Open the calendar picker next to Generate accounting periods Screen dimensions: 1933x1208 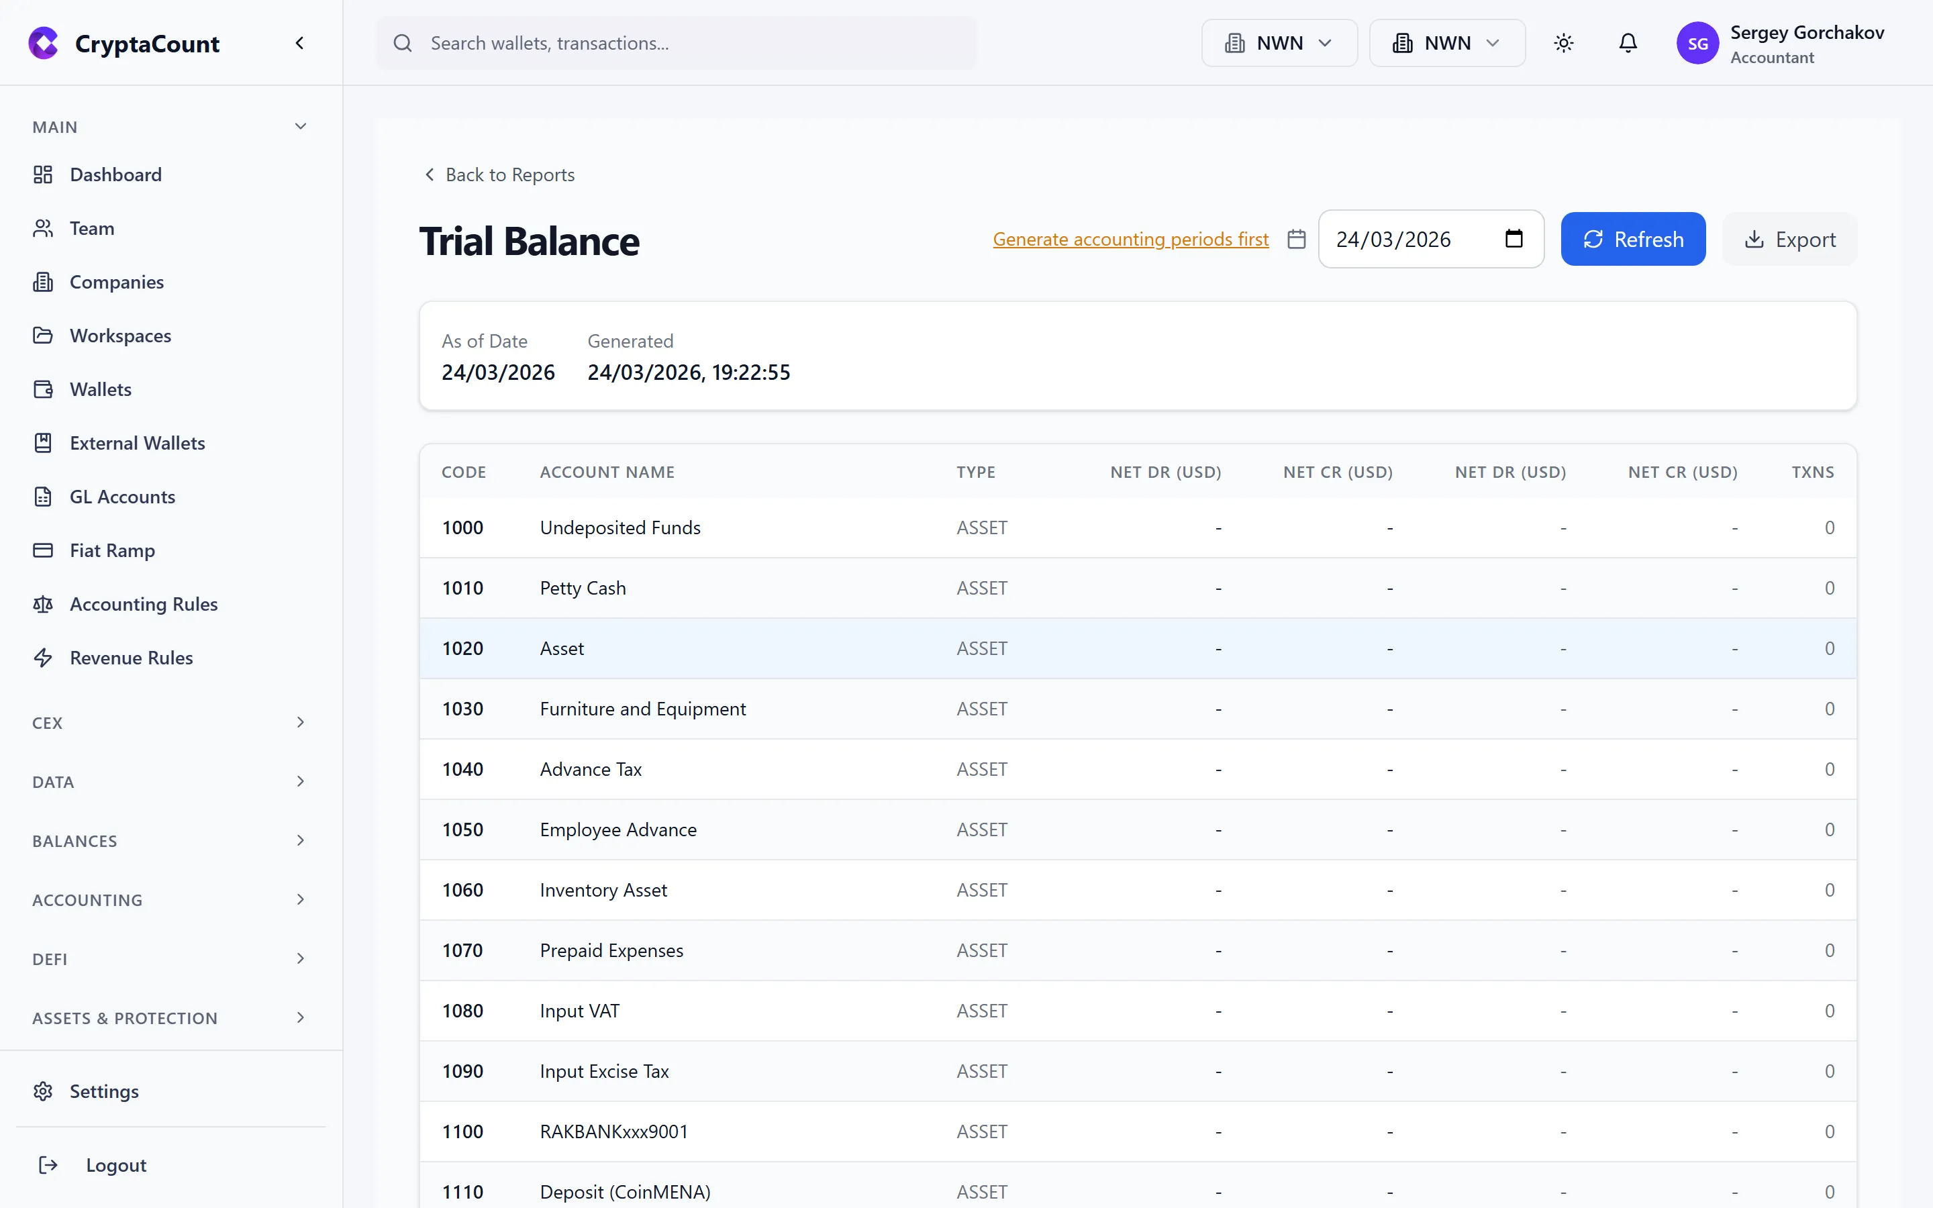tap(1295, 239)
